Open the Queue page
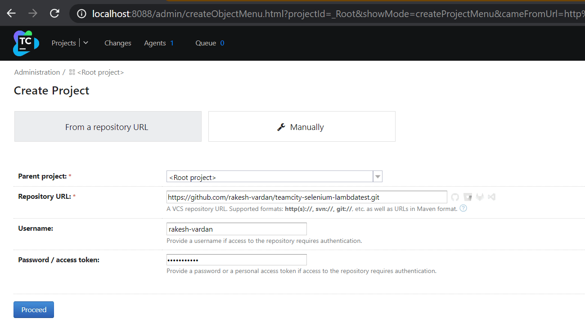Image resolution: width=585 pixels, height=336 pixels. (x=206, y=43)
